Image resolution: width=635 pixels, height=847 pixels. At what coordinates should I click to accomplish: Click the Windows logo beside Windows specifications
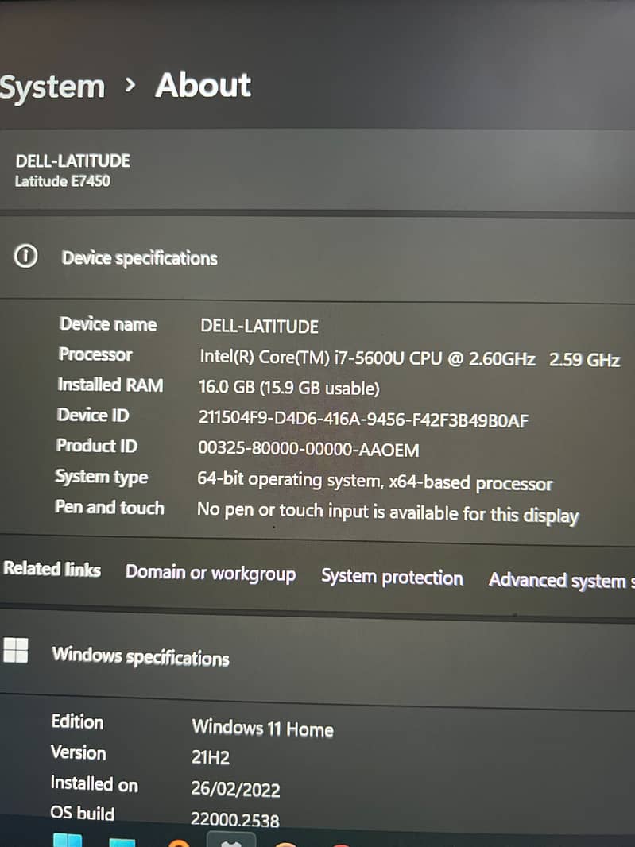[15, 650]
